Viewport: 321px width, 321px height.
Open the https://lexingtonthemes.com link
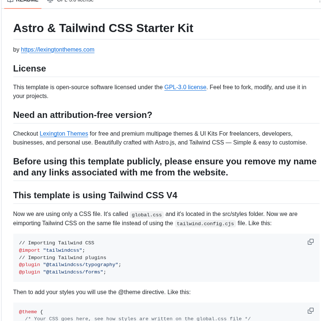pyautogui.click(x=58, y=49)
